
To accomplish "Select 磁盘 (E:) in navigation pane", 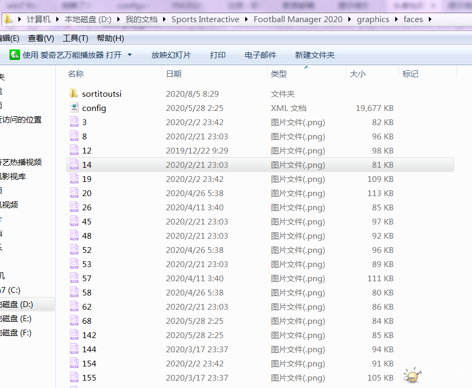I will [16, 318].
